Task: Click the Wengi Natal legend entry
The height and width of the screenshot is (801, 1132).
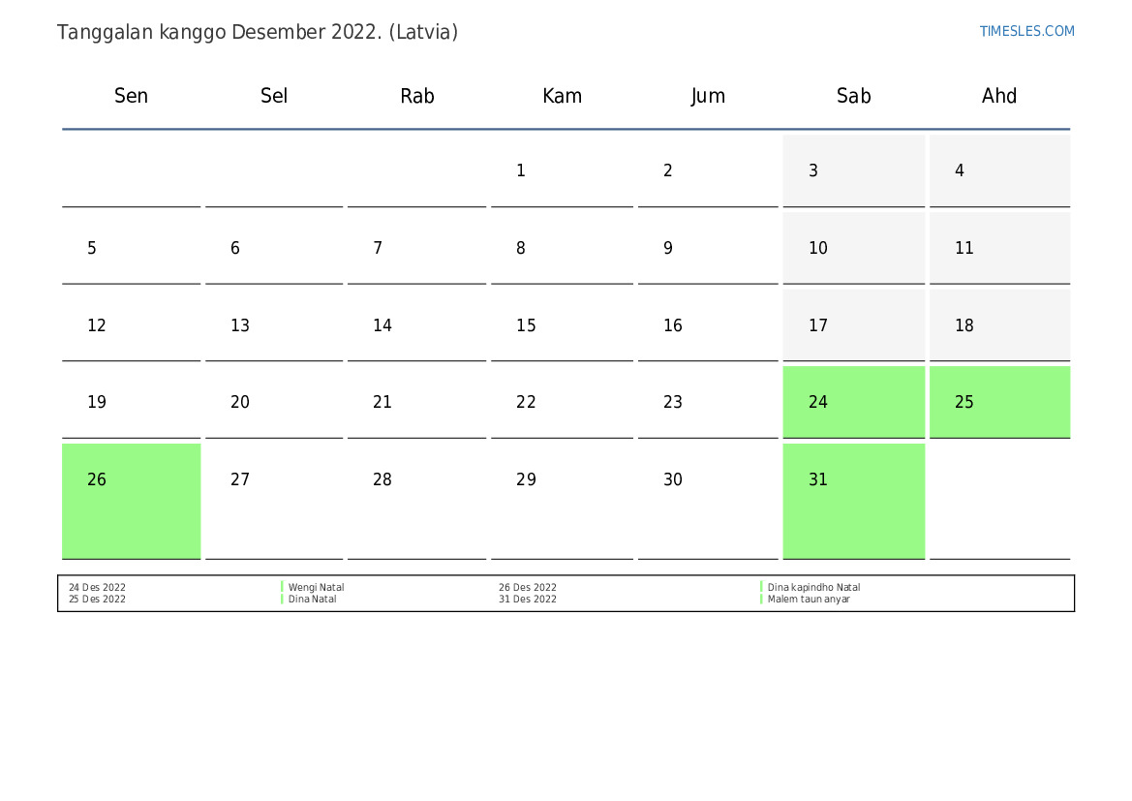Action: 316,587
